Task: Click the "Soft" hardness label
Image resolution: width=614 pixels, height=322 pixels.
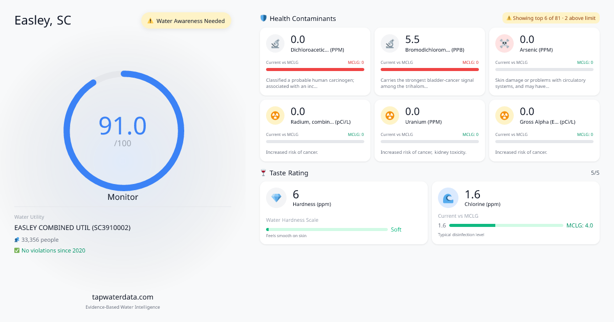Action: (396, 229)
